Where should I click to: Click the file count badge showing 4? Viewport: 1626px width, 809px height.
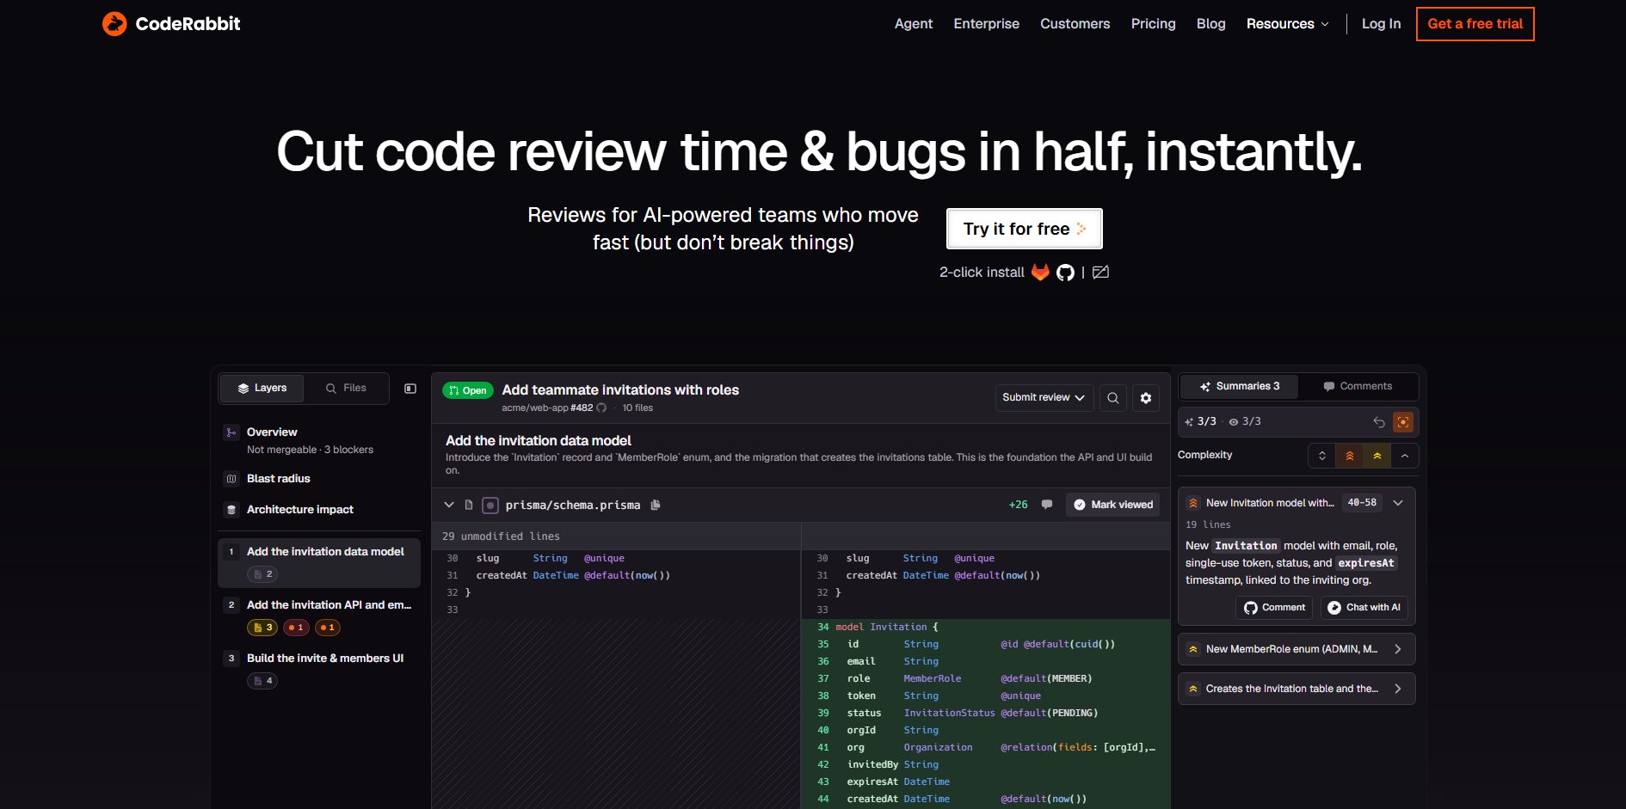pyautogui.click(x=262, y=681)
